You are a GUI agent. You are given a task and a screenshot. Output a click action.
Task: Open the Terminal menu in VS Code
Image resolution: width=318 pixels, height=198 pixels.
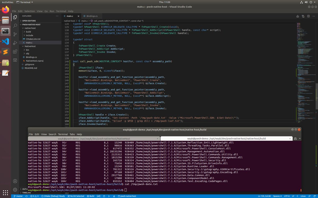pos(61,11)
